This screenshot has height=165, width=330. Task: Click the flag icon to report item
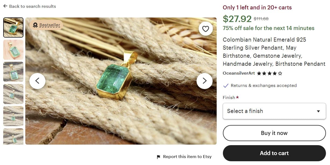click(x=159, y=157)
